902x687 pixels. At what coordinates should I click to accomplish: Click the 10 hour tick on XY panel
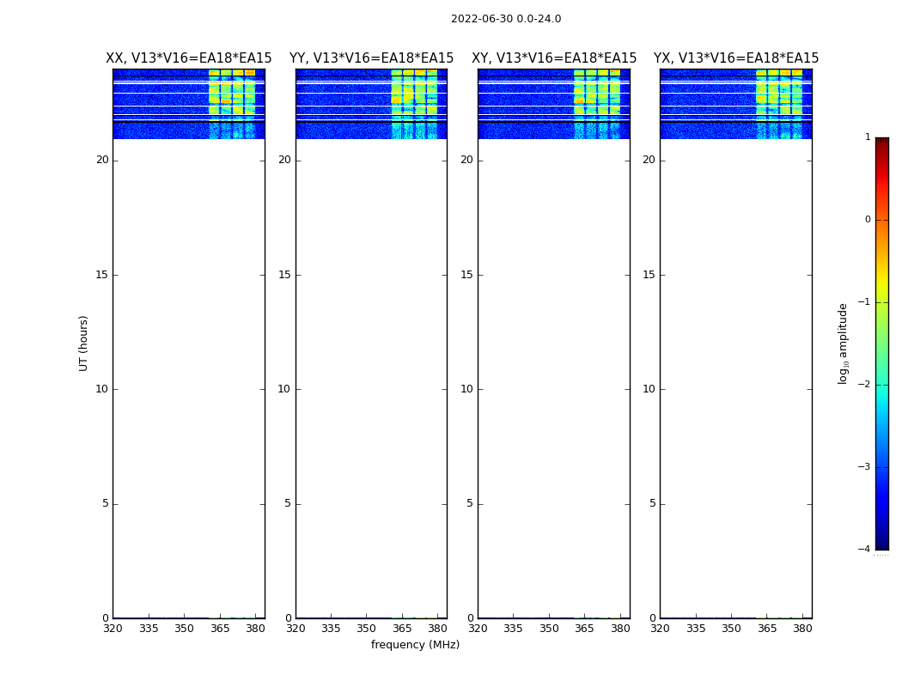click(467, 389)
